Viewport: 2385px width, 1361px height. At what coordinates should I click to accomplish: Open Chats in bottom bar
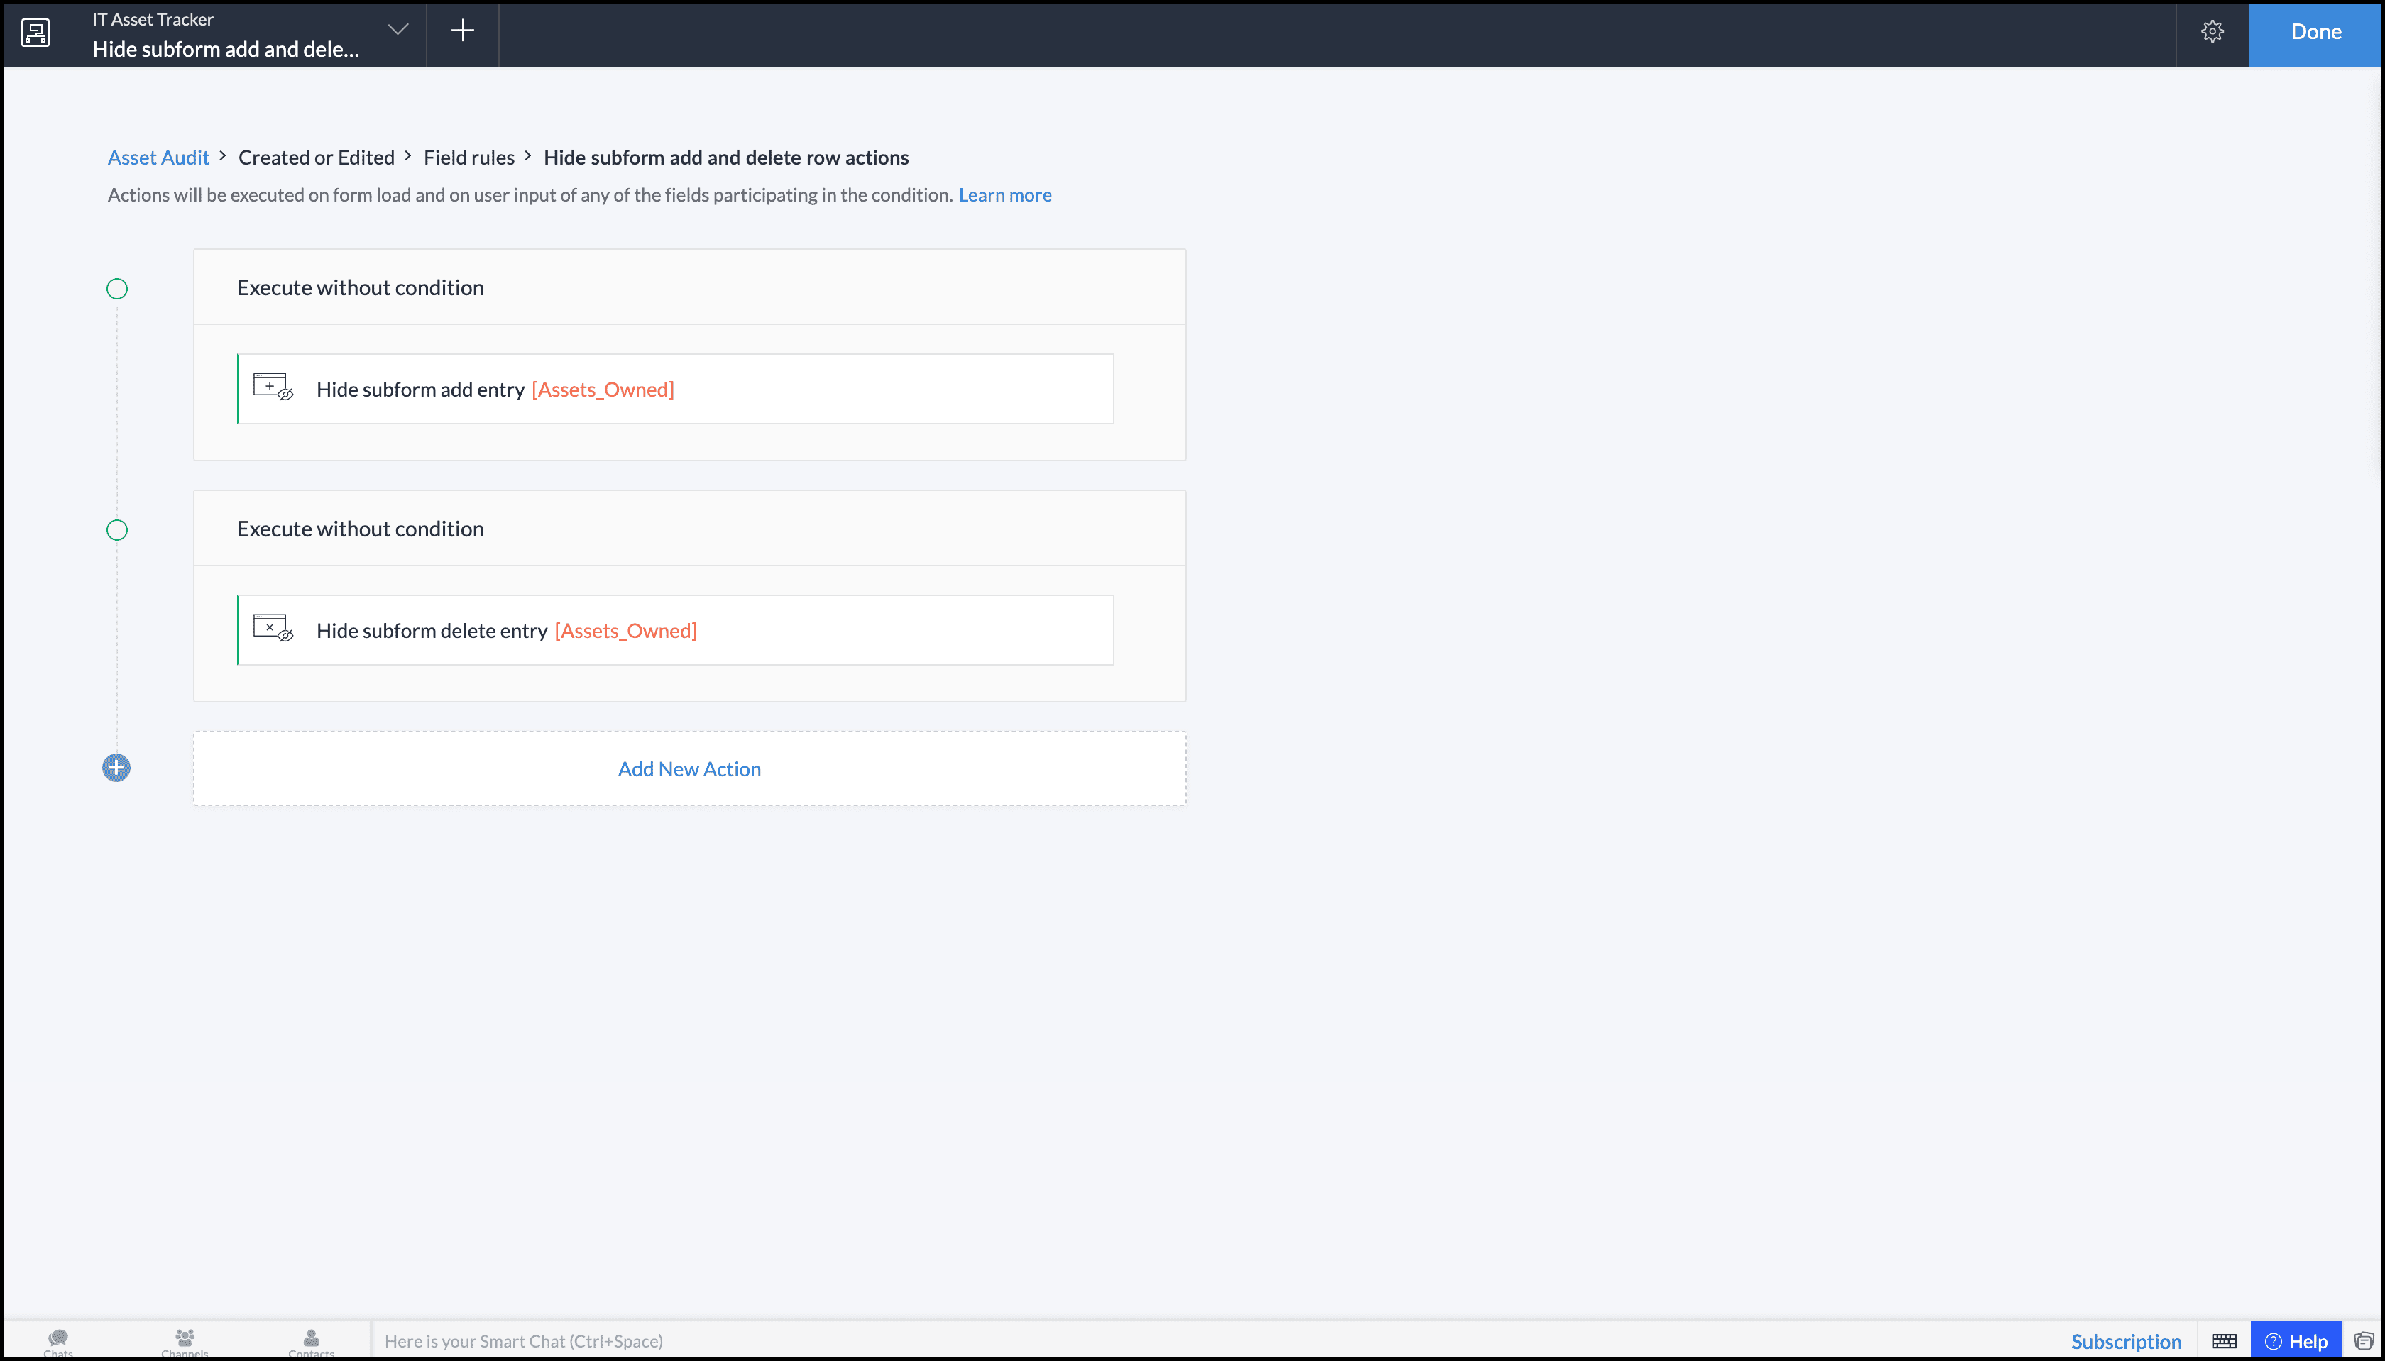tap(58, 1341)
